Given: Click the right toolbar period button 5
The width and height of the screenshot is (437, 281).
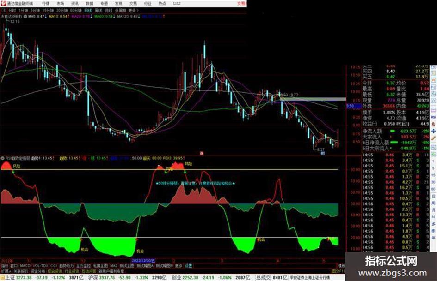Looking at the screenshot, I should click(433, 168).
